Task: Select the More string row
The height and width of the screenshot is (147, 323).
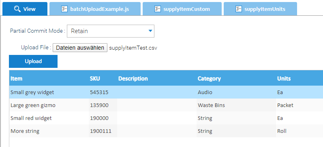Action: click(x=166, y=131)
